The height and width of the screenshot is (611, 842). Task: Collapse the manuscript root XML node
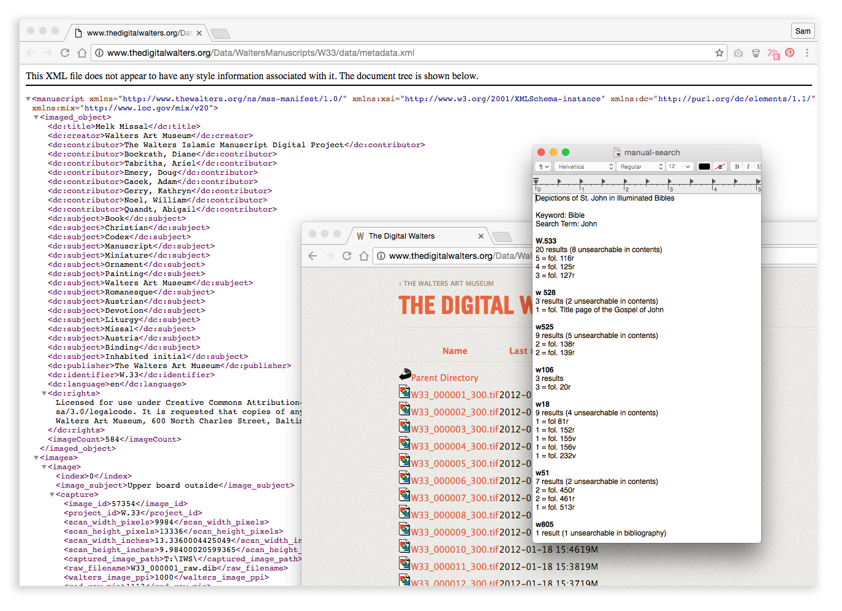(28, 99)
